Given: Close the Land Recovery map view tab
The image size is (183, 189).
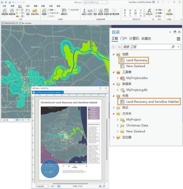Looking at the screenshot, I should click(x=17, y=23).
